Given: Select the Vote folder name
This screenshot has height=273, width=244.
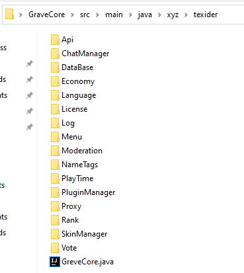Looking at the screenshot, I should [69, 248].
